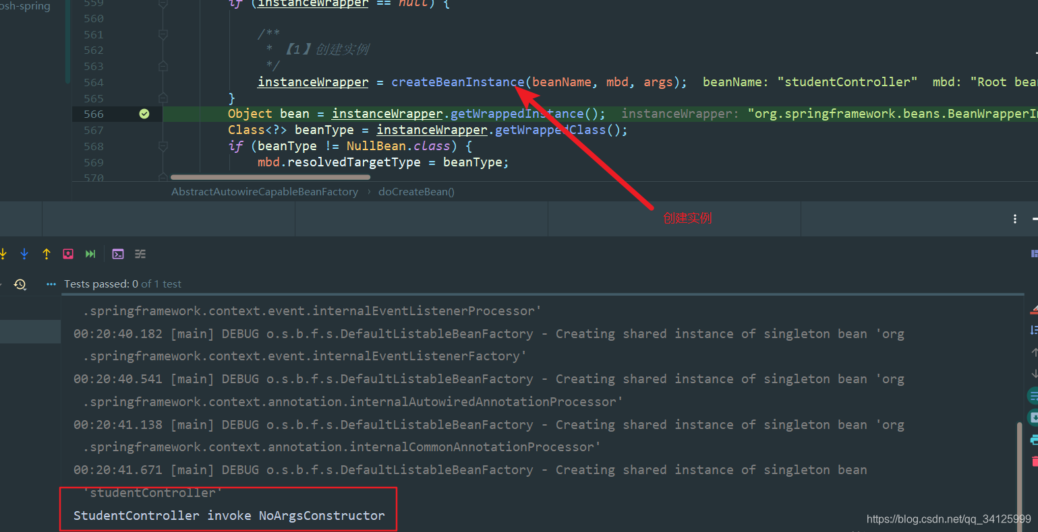Click the blue Force Step Into arrow
The height and width of the screenshot is (532, 1038).
(24, 254)
